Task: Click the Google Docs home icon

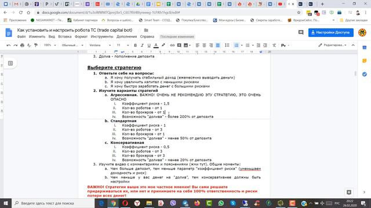Action: pos(9,32)
